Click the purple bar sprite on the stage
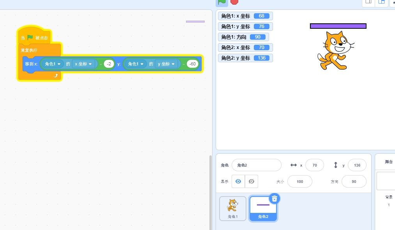This screenshot has height=230, width=395. pos(338,26)
